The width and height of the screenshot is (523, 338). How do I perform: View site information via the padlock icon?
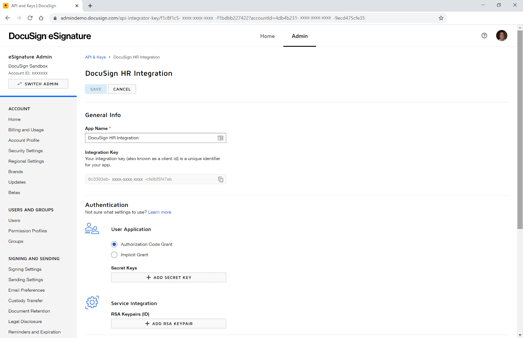(55, 18)
